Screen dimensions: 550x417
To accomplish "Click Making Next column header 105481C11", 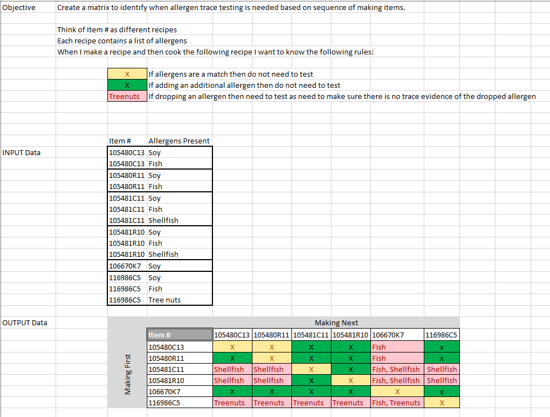I will tap(311, 335).
